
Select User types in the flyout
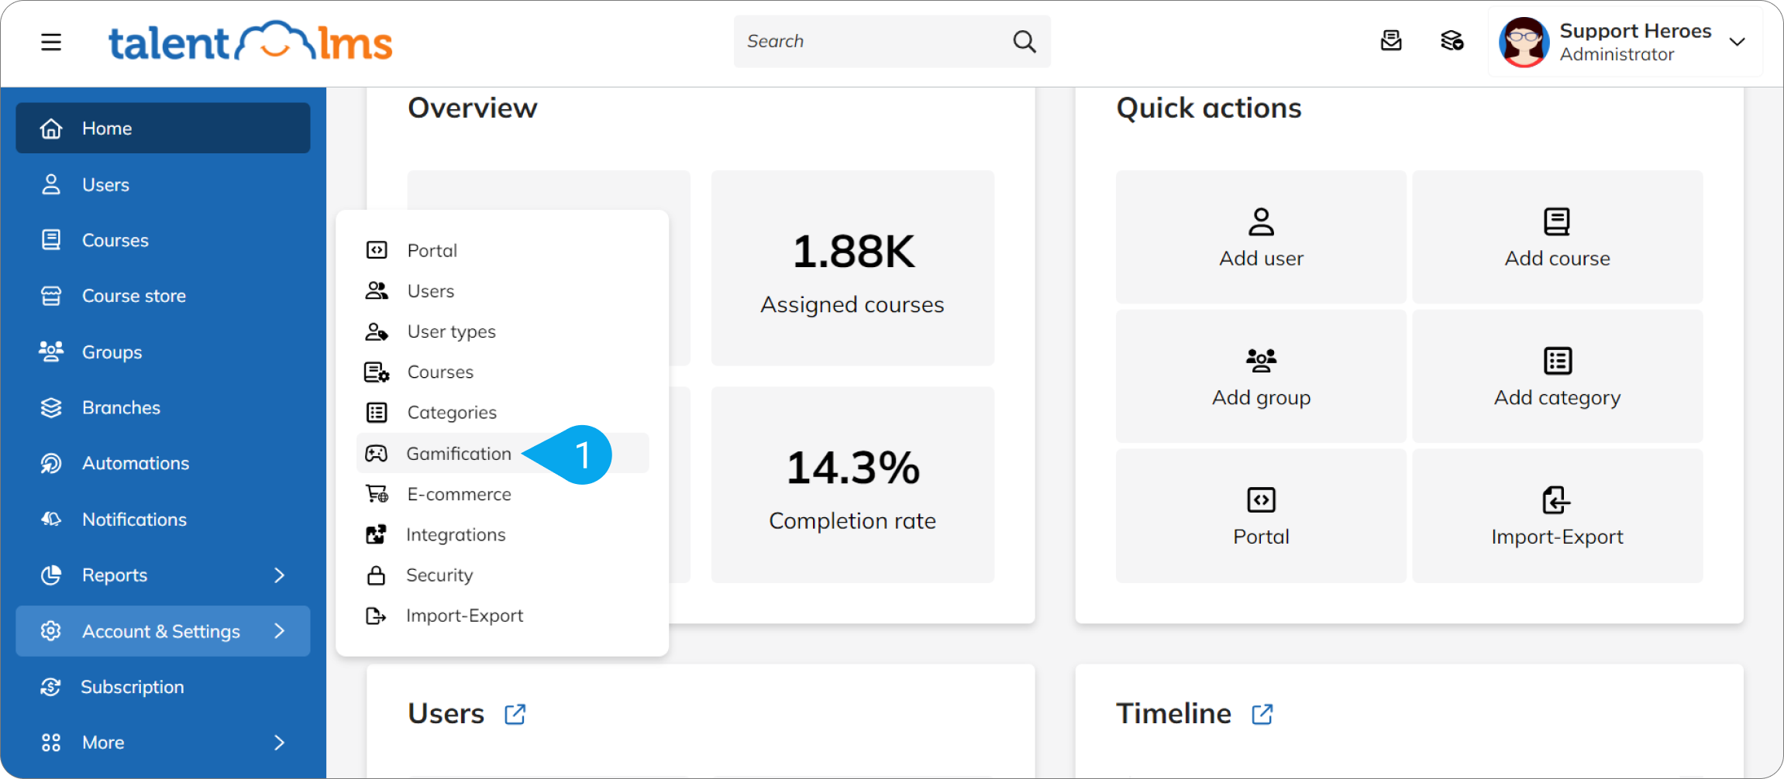502,331
